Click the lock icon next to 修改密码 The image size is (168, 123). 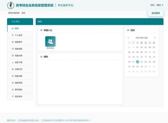[13, 90]
